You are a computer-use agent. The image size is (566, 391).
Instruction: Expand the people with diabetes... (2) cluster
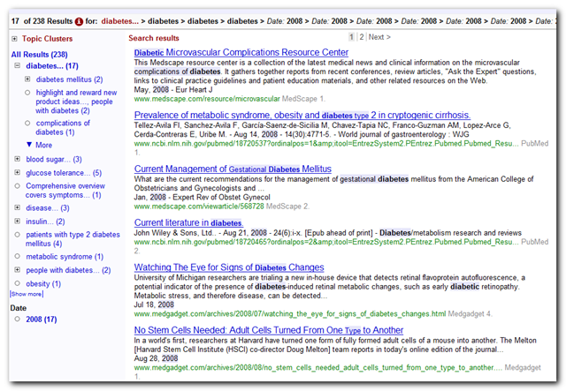pyautogui.click(x=17, y=269)
